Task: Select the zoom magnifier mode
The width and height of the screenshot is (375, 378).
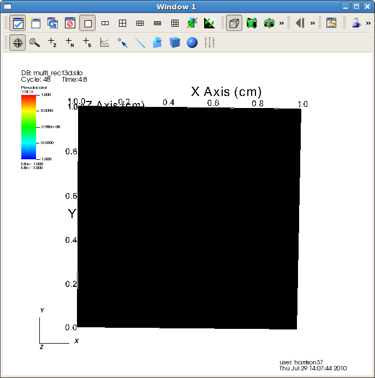Action: tap(35, 43)
